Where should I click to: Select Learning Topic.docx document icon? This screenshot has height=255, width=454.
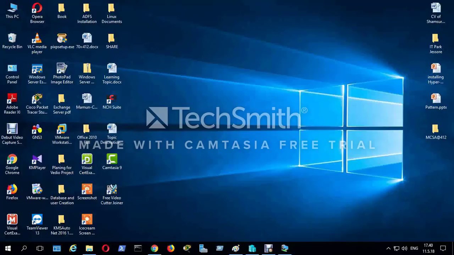(112, 74)
